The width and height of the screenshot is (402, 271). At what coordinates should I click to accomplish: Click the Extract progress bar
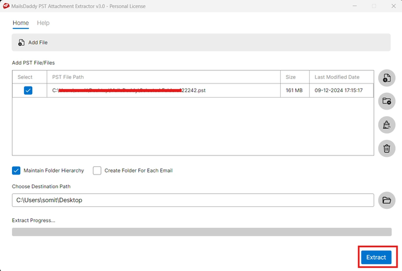[x=202, y=232]
